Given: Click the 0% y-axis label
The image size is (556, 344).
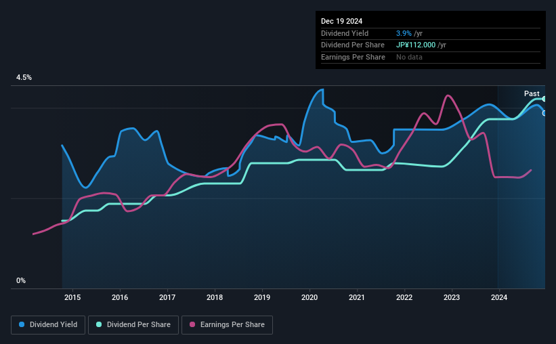Looking at the screenshot, I should (x=21, y=280).
